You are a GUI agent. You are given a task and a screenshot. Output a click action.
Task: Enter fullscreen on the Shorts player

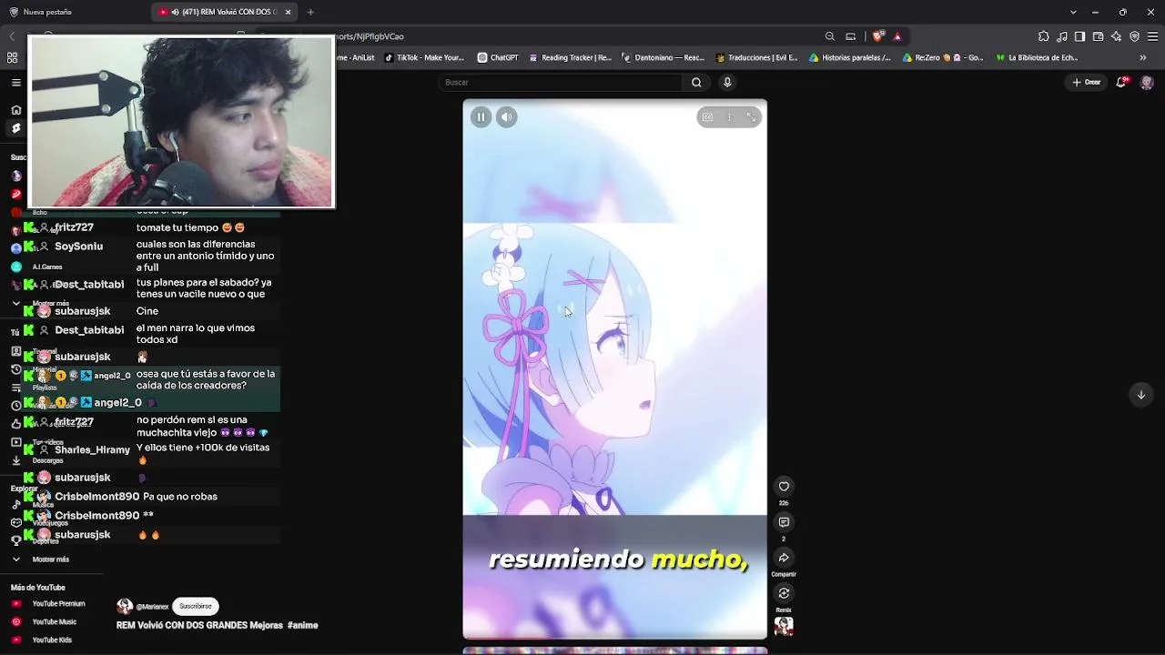tap(751, 117)
